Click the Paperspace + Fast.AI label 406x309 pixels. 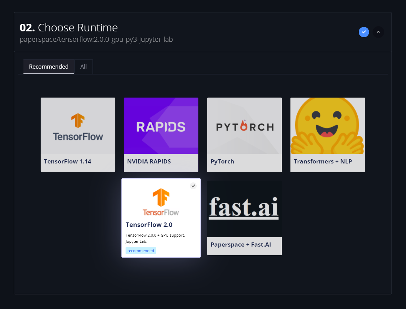point(241,245)
